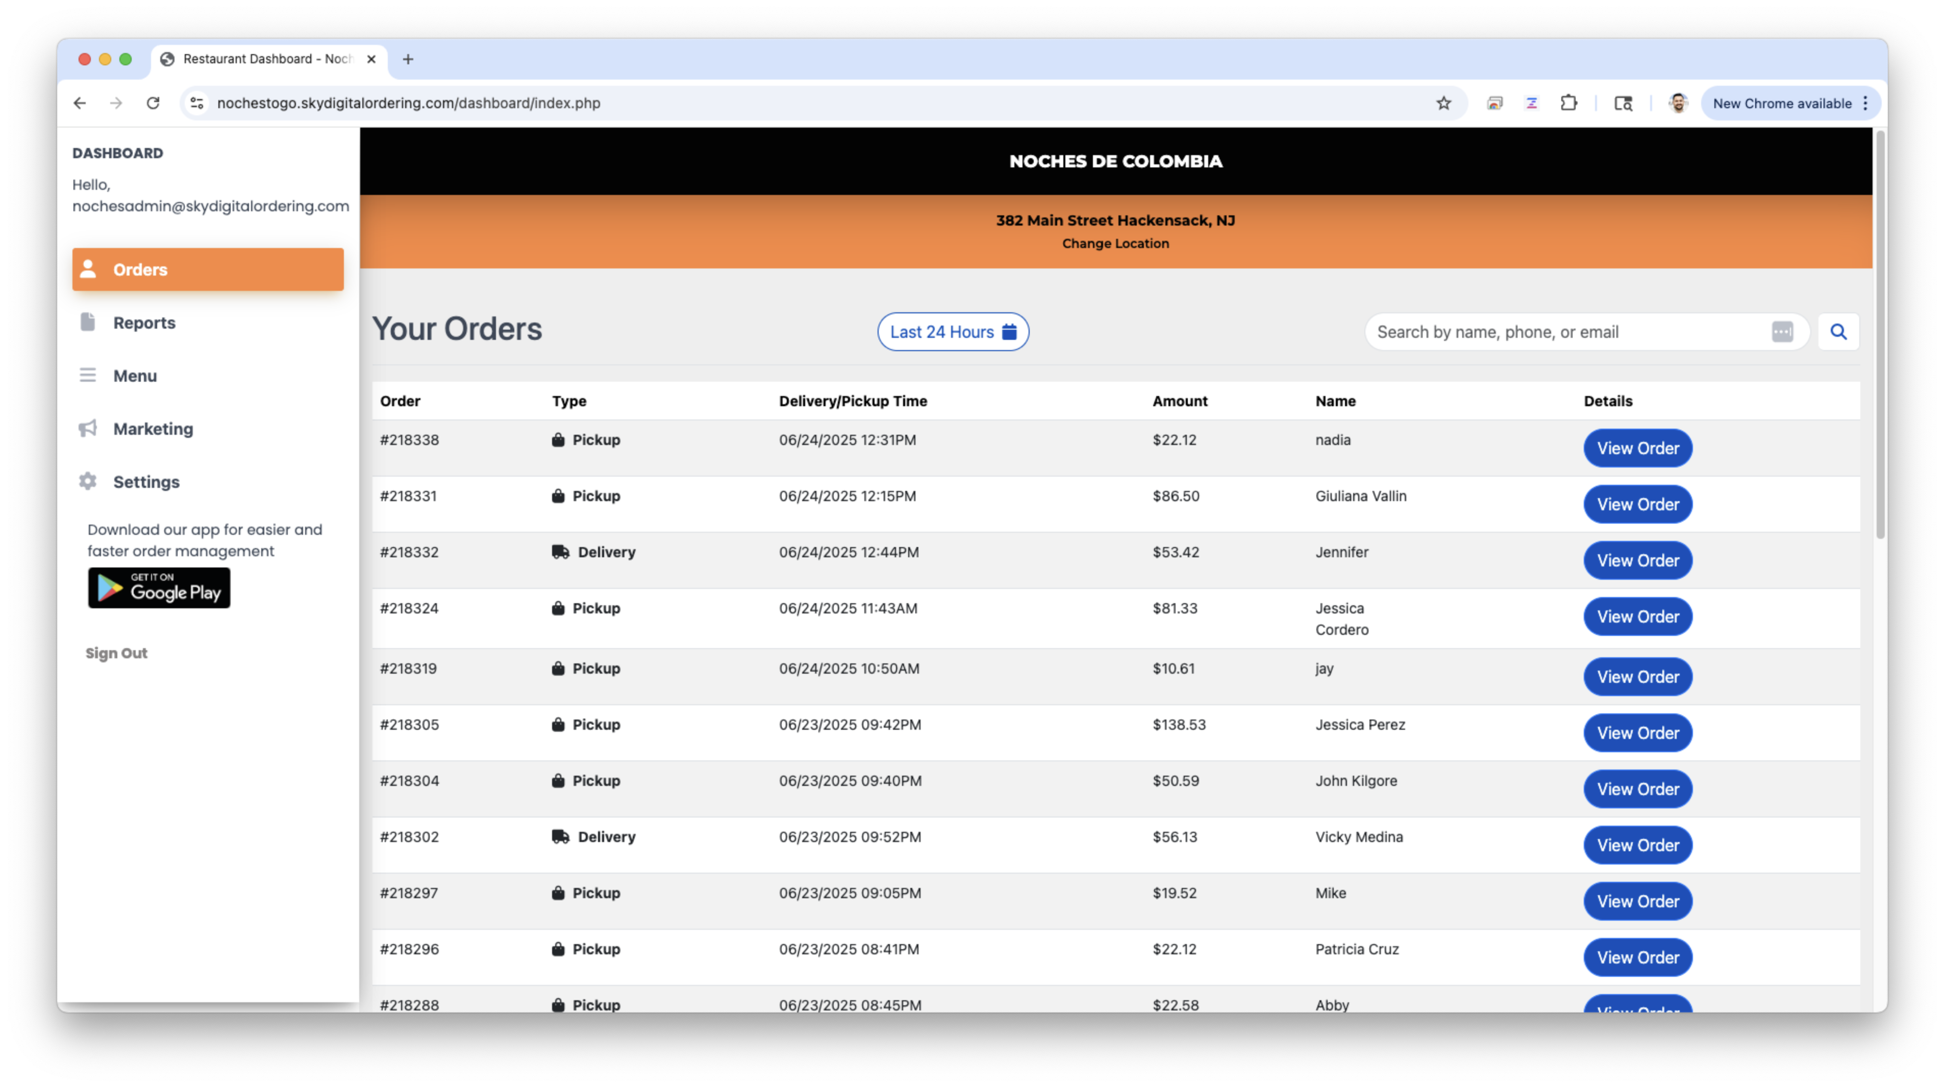
Task: Open the Menu sidebar section
Action: coord(134,375)
